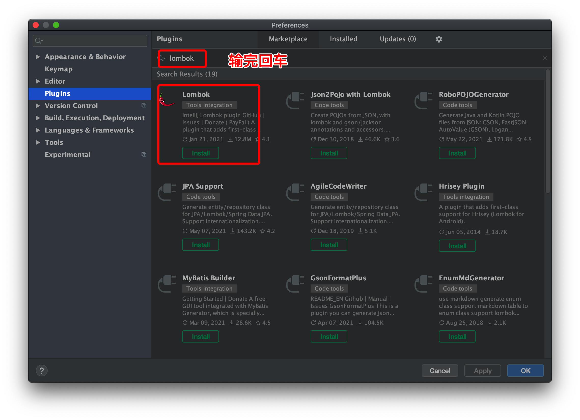
Task: Click the AgileCodeWriter plug icon
Action: 295,192
